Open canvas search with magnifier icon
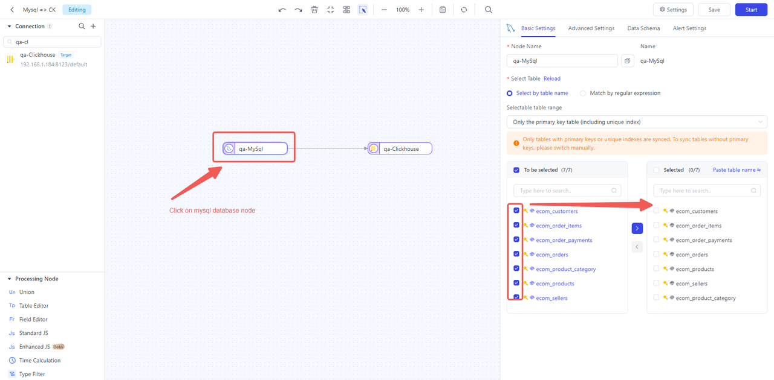 [489, 10]
